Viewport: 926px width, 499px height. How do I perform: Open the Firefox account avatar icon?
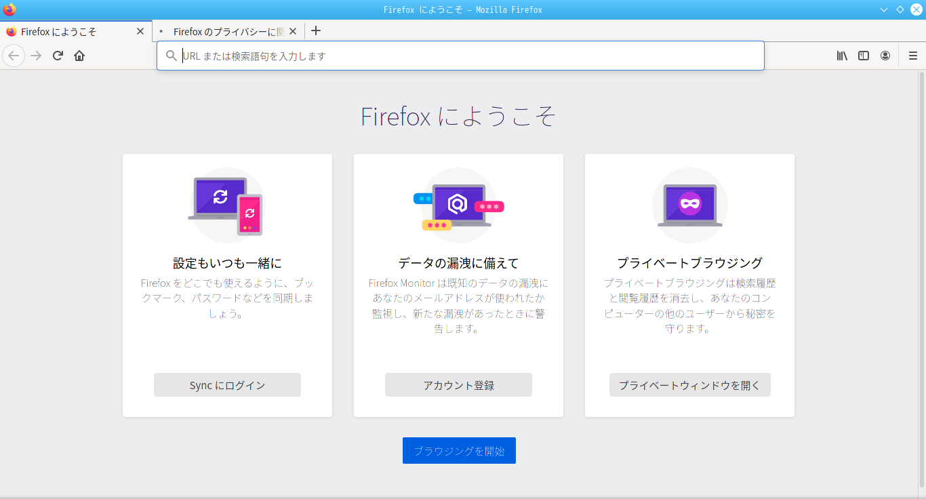[x=885, y=56]
